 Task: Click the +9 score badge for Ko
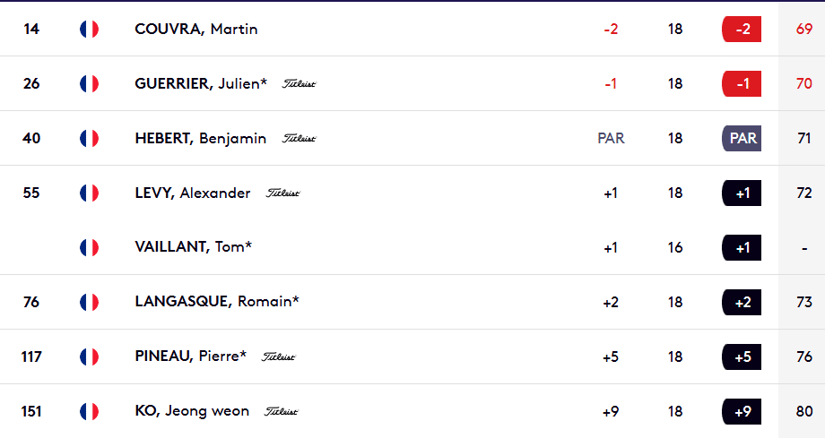click(742, 412)
